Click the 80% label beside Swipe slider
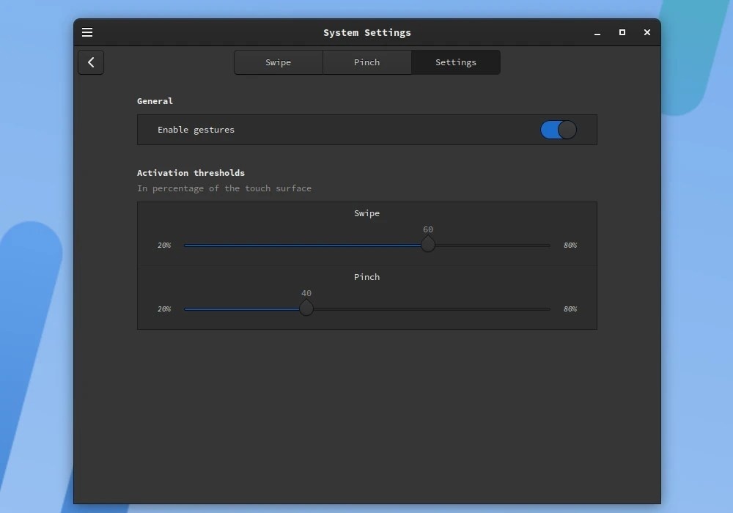The height and width of the screenshot is (513, 733). (x=570, y=246)
